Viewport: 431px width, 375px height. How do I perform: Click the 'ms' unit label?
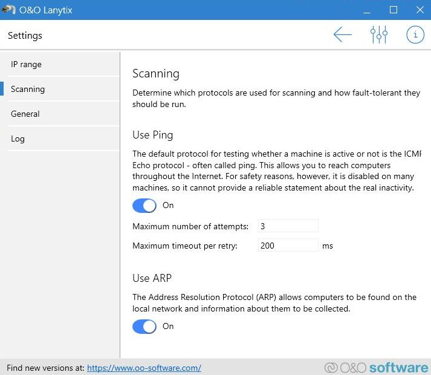(x=328, y=246)
